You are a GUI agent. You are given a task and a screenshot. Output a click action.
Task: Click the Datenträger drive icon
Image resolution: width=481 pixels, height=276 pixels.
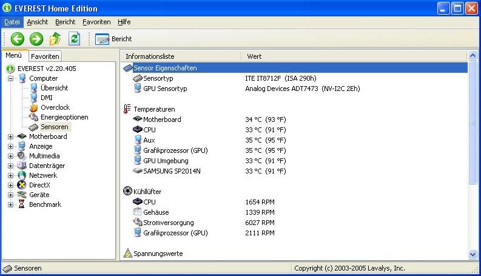[22, 166]
